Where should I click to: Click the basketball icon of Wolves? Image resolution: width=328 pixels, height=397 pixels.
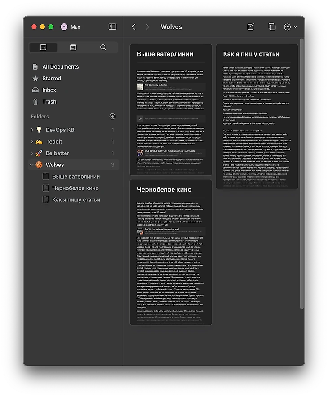39,165
